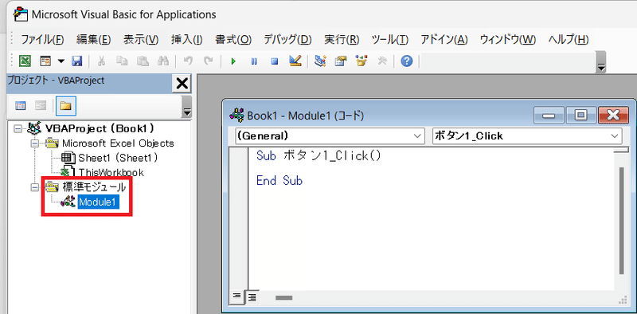The image size is (637, 314).
Task: Click the Toolbox hammer-wrench icon
Action: 382,61
